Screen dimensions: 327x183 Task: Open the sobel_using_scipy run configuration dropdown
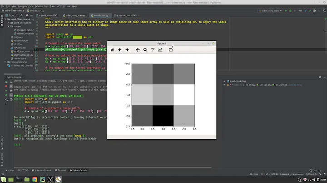point(271,10)
